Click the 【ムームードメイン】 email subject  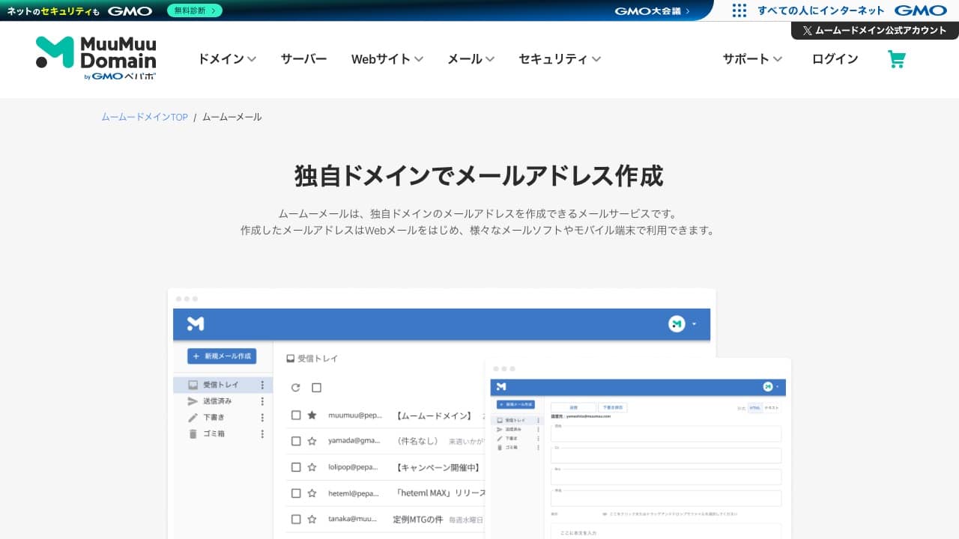434,415
